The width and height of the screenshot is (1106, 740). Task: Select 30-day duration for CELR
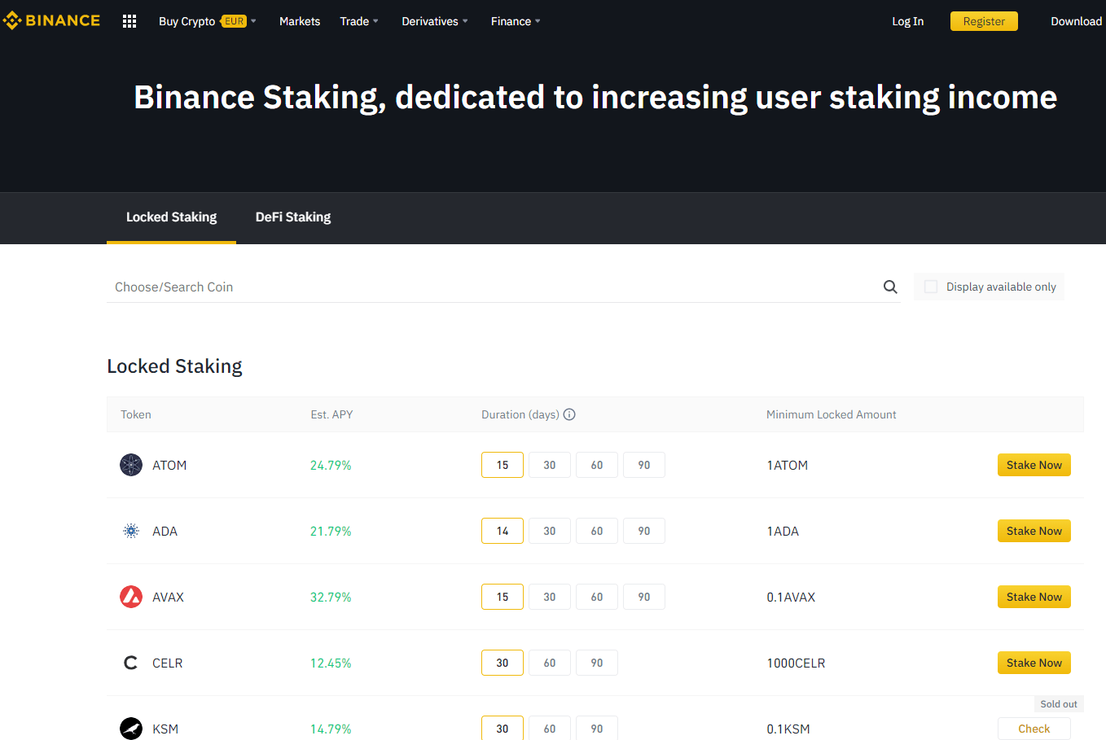(x=503, y=663)
